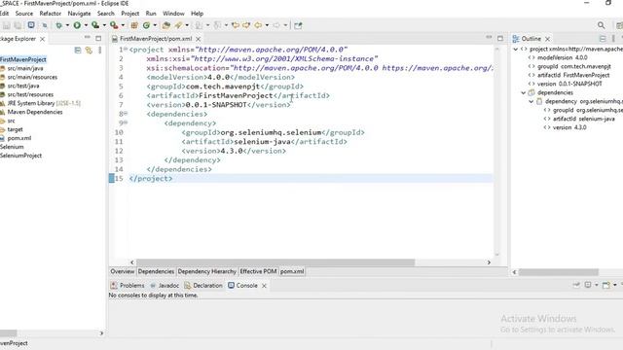Switch to the Problems view tab
The image size is (623, 350).
click(x=128, y=285)
